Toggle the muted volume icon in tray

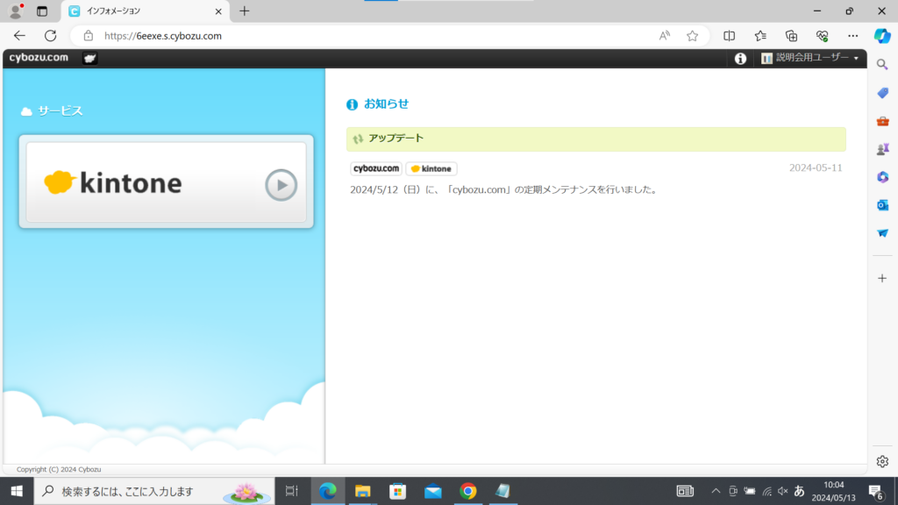click(783, 491)
